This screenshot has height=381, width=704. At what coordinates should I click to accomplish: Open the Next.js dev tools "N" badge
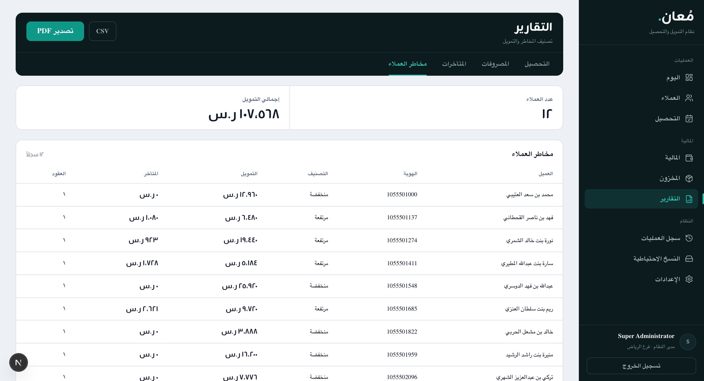18,363
